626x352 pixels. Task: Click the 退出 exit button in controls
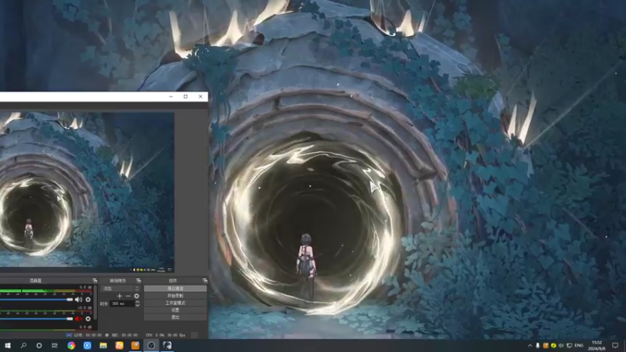[x=175, y=318]
